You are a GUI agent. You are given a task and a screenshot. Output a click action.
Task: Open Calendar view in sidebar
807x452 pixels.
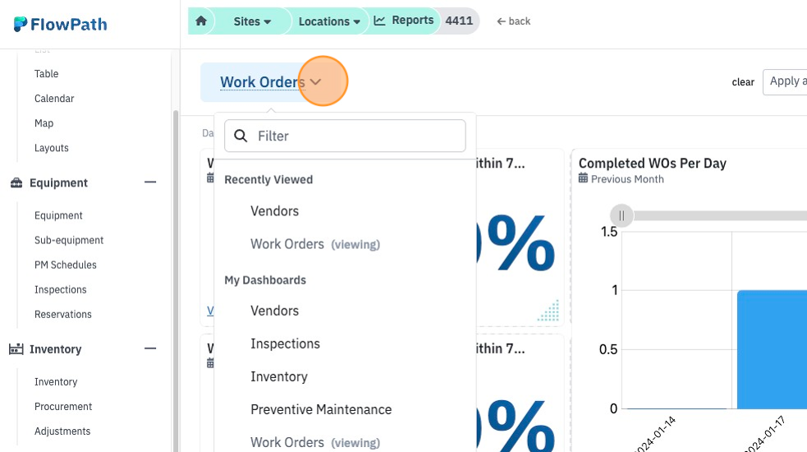54,99
